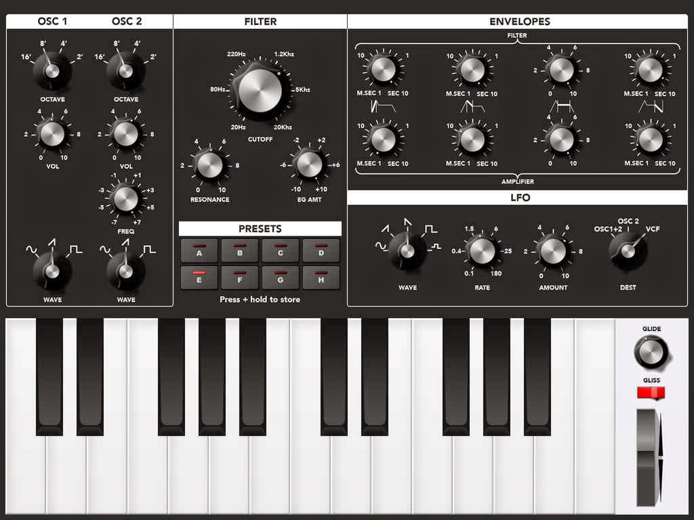This screenshot has width=694, height=520.
Task: Click the PRESETS section header
Action: 260,229
